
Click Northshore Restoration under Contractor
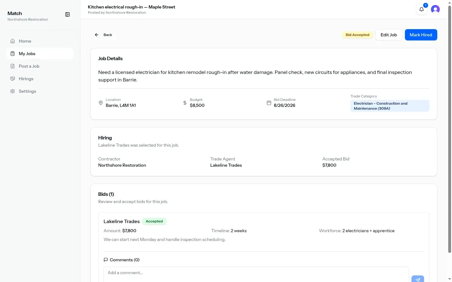(122, 165)
